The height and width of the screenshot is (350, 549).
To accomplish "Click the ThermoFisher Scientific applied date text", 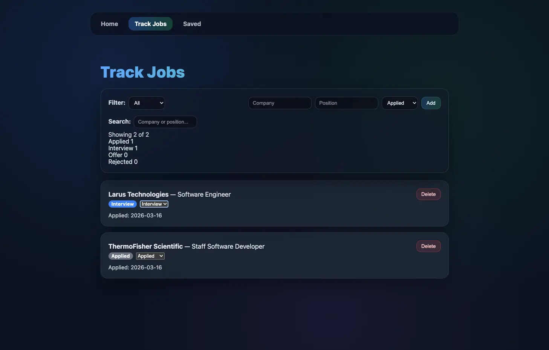I will tap(135, 267).
